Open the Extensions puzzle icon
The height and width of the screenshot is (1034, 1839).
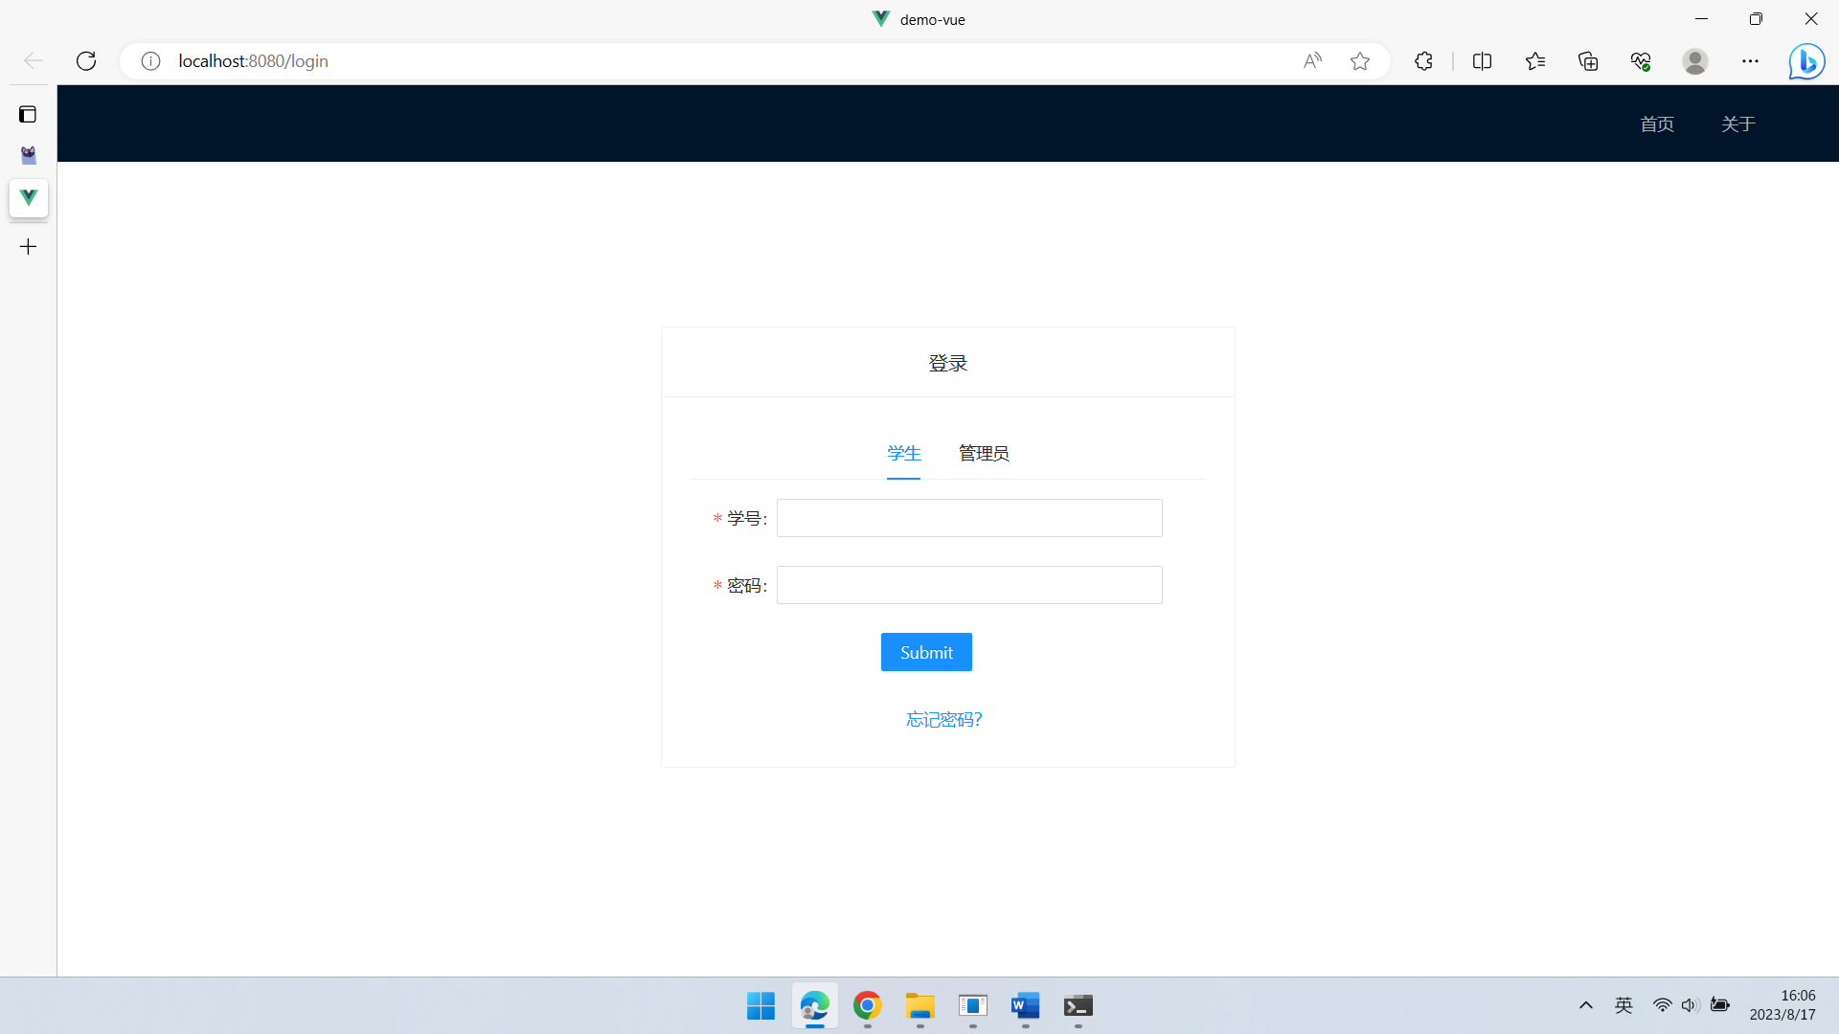click(x=1423, y=61)
